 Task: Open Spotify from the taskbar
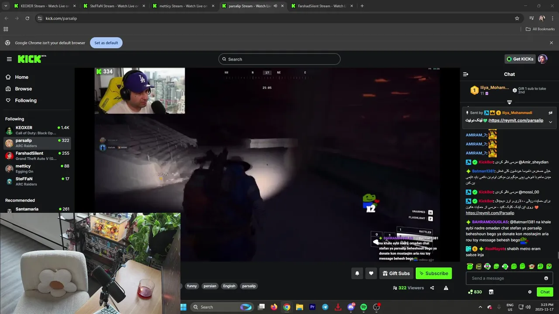pos(363,307)
